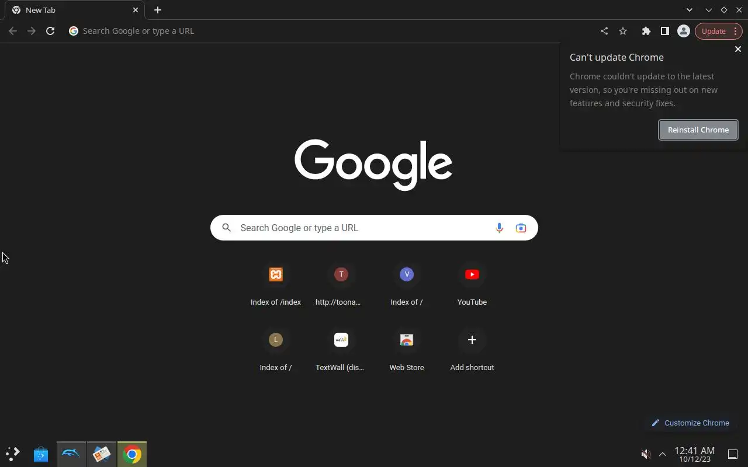Expand the tab search chevron

click(690, 10)
